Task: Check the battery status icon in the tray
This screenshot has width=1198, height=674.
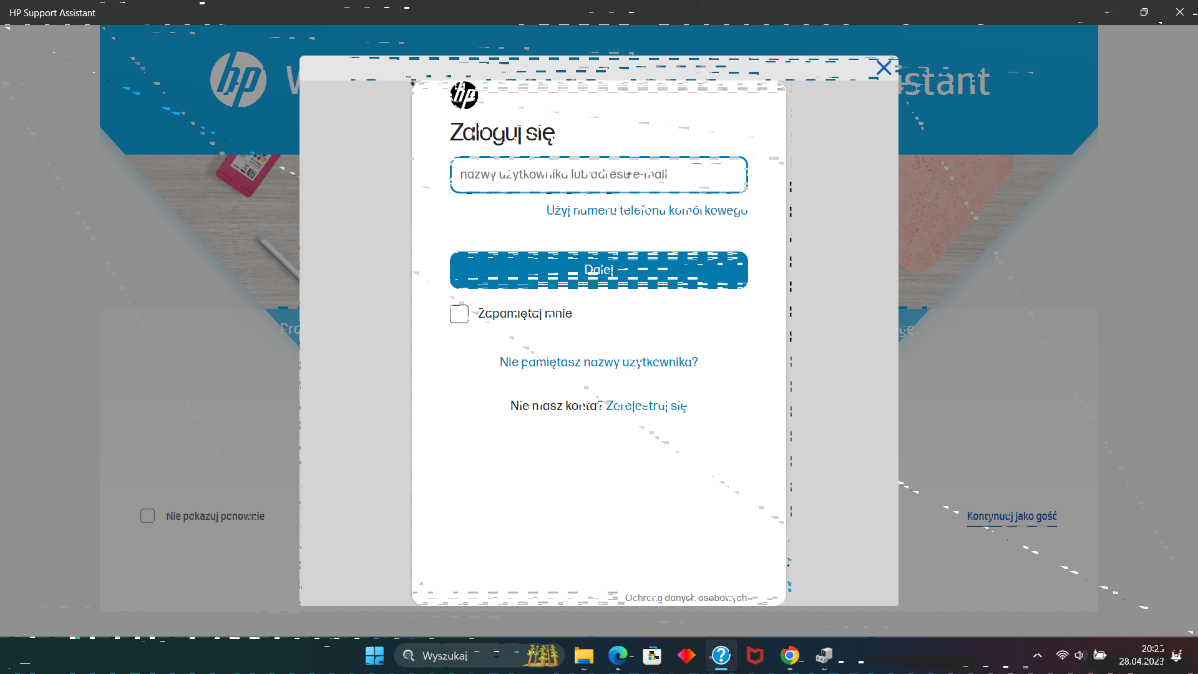Action: [1100, 655]
